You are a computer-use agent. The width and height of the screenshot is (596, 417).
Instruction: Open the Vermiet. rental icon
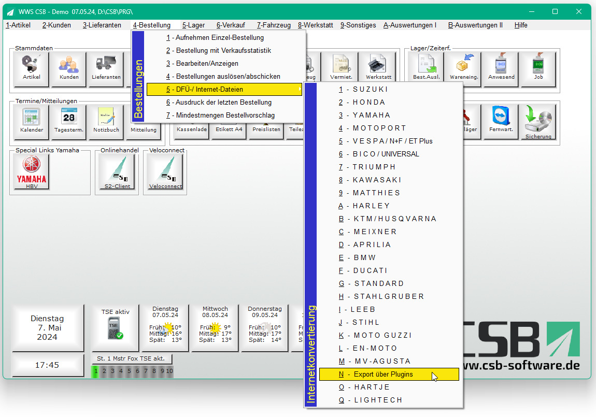(341, 67)
